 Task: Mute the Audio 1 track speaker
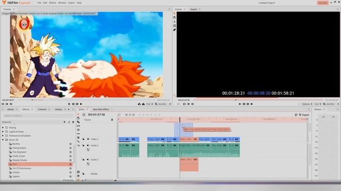coord(88,145)
